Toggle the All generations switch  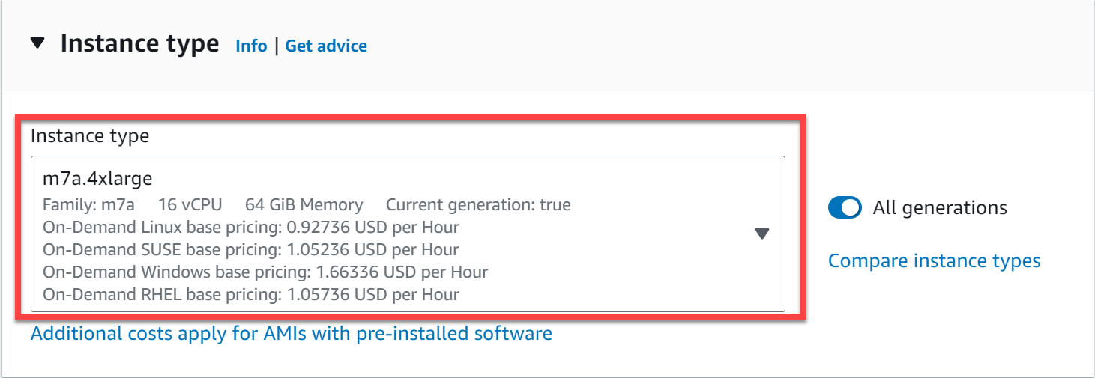(x=845, y=207)
